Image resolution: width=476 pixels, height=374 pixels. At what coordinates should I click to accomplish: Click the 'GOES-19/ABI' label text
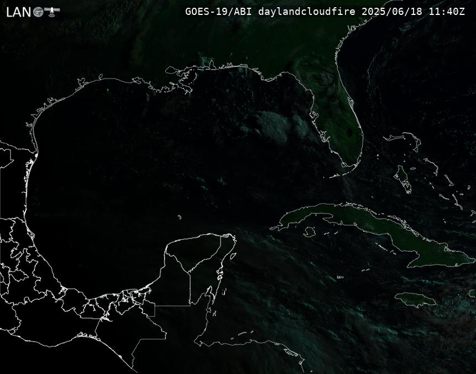(218, 12)
